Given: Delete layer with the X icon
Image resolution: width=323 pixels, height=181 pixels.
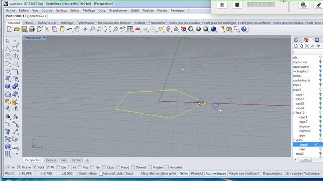Looking at the screenshot, I should 307,46.
